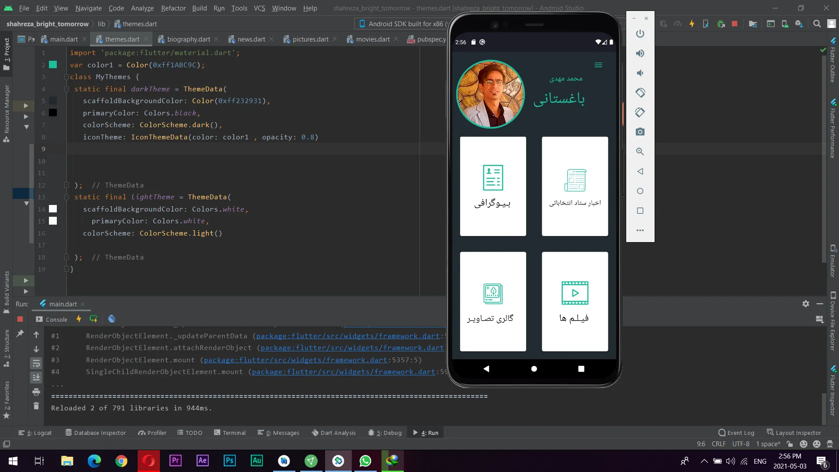Image resolution: width=839 pixels, height=472 pixels.
Task: Clear console with trash icon
Action: (x=36, y=406)
